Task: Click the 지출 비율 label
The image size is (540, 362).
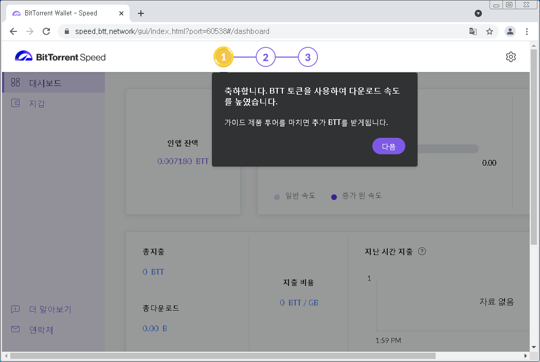Action: point(299,282)
